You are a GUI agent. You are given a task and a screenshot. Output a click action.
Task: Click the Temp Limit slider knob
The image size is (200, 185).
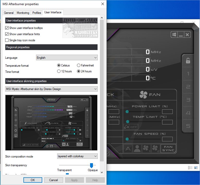point(128,122)
